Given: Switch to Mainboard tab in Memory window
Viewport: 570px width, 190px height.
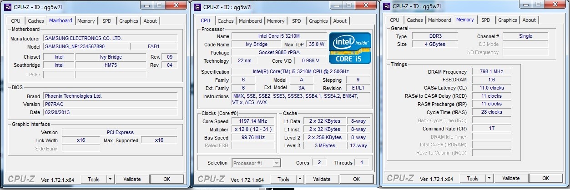Looking at the screenshot, I should coord(439,20).
